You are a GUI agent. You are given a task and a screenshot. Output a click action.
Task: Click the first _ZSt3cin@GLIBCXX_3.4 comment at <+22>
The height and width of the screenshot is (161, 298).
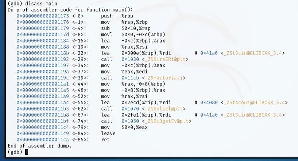pos(253,53)
